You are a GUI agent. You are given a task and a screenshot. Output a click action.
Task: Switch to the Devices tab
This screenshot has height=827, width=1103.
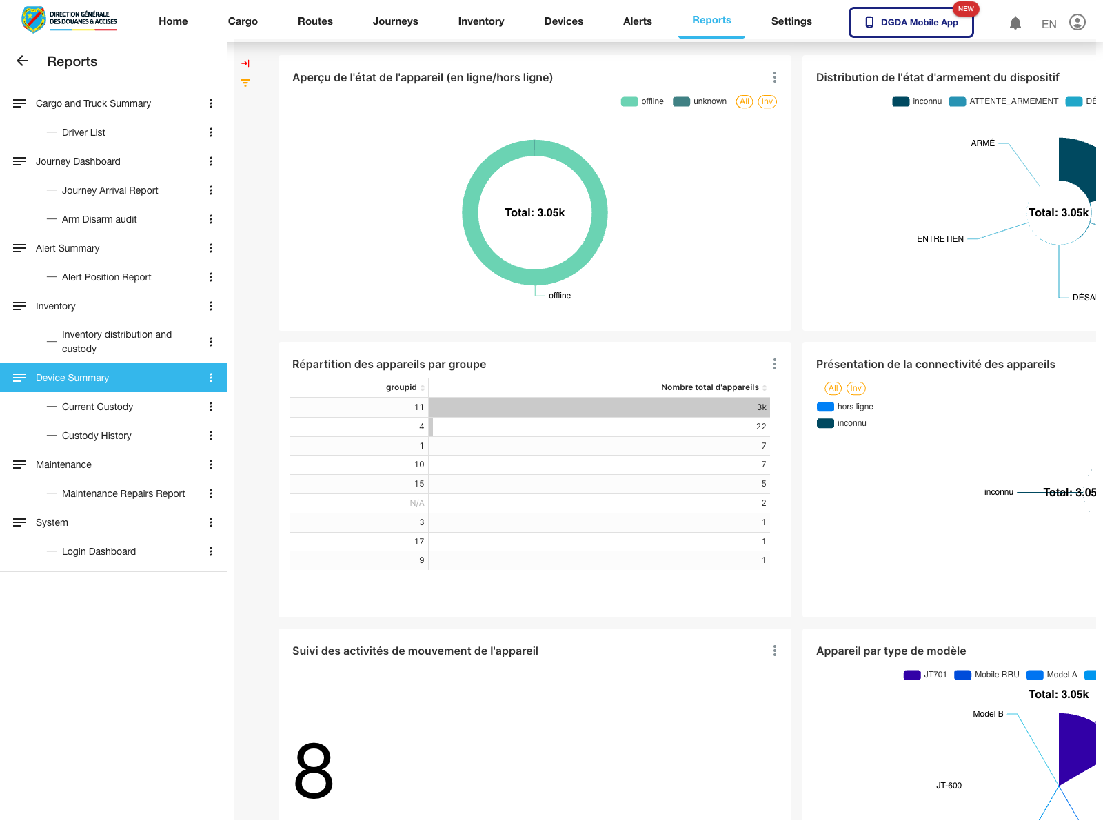coord(563,21)
